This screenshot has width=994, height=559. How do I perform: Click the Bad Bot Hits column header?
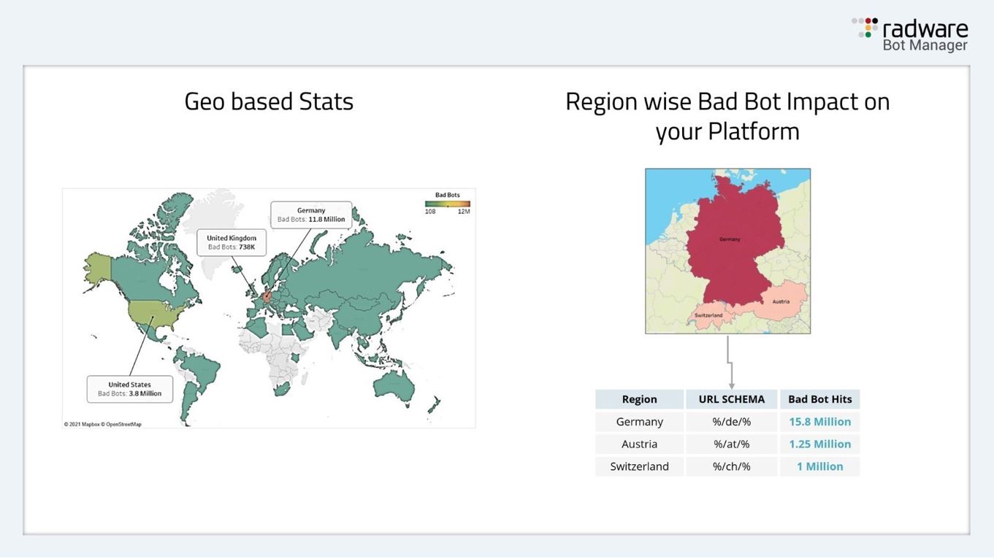coord(819,399)
